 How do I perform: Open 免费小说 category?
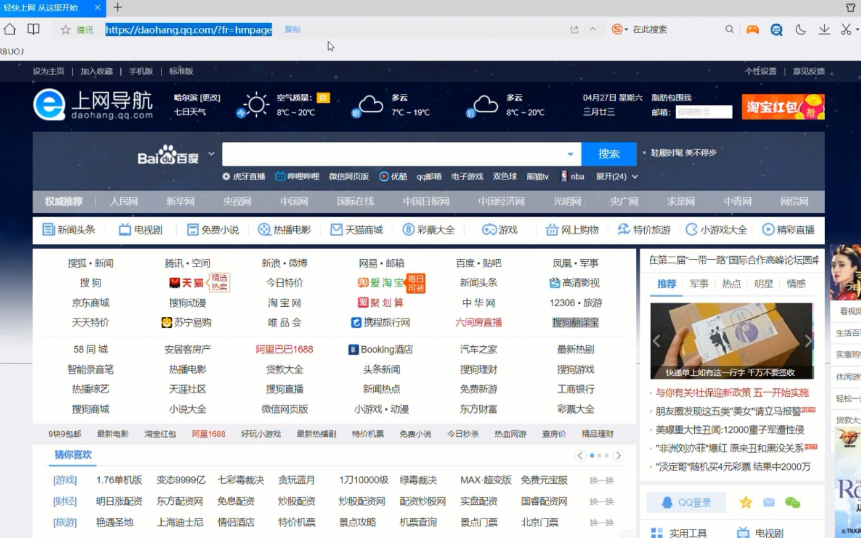coord(214,230)
